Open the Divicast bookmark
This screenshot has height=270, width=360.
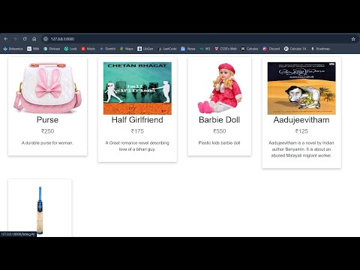[x=52, y=49]
